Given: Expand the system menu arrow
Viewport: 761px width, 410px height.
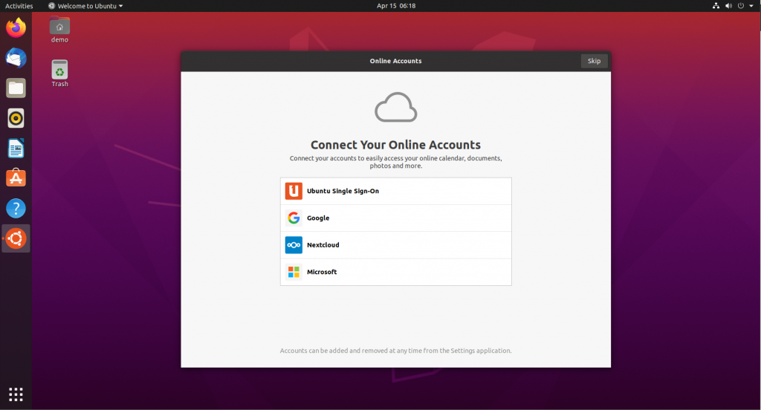Looking at the screenshot, I should [x=751, y=6].
